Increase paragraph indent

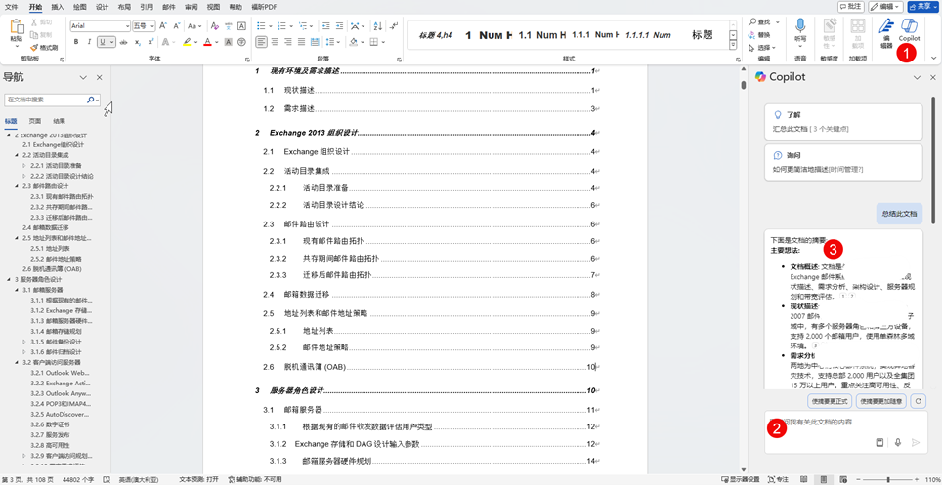pyautogui.click(x=339, y=26)
